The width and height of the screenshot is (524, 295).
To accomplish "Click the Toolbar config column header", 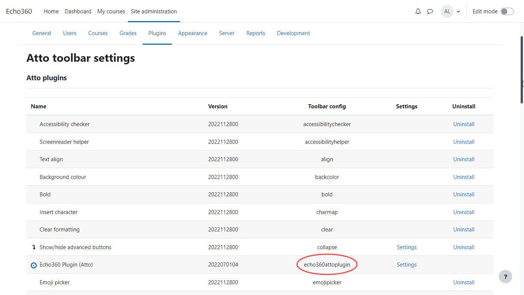I will pyautogui.click(x=327, y=106).
